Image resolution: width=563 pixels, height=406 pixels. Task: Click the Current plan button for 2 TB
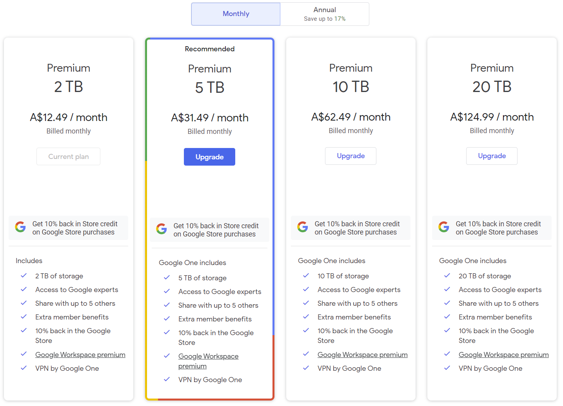tap(68, 157)
